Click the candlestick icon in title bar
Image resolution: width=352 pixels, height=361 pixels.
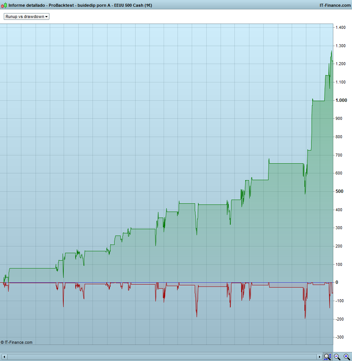[x=4, y=5]
